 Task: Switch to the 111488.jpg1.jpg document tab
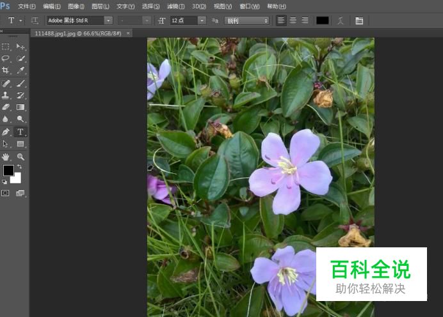(78, 34)
